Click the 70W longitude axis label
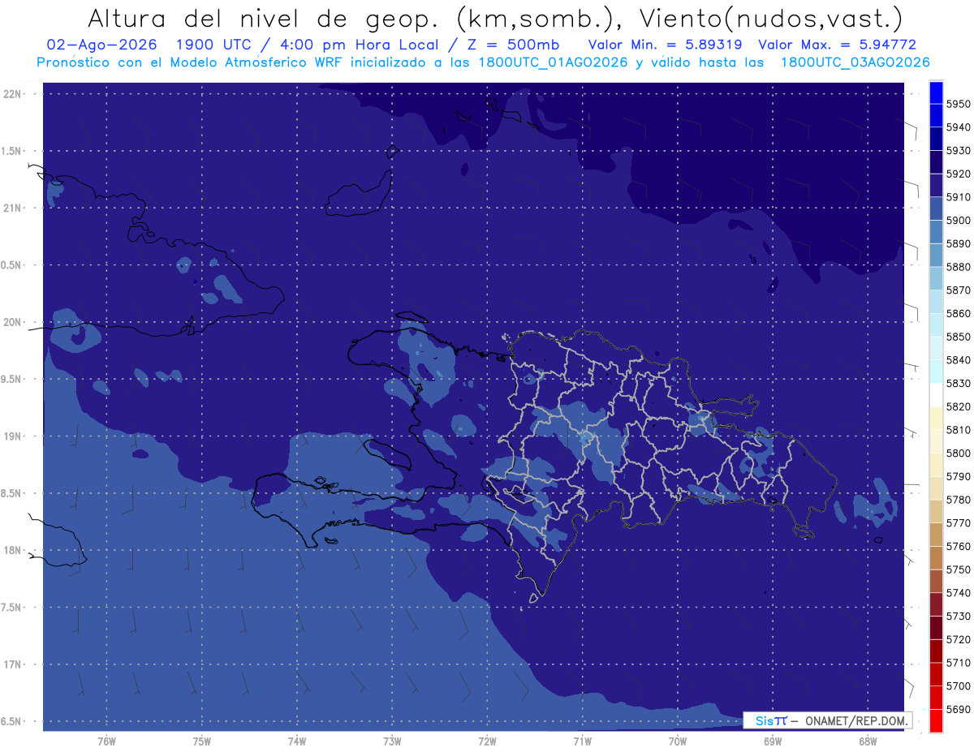Image resolution: width=974 pixels, height=752 pixels. point(678,740)
